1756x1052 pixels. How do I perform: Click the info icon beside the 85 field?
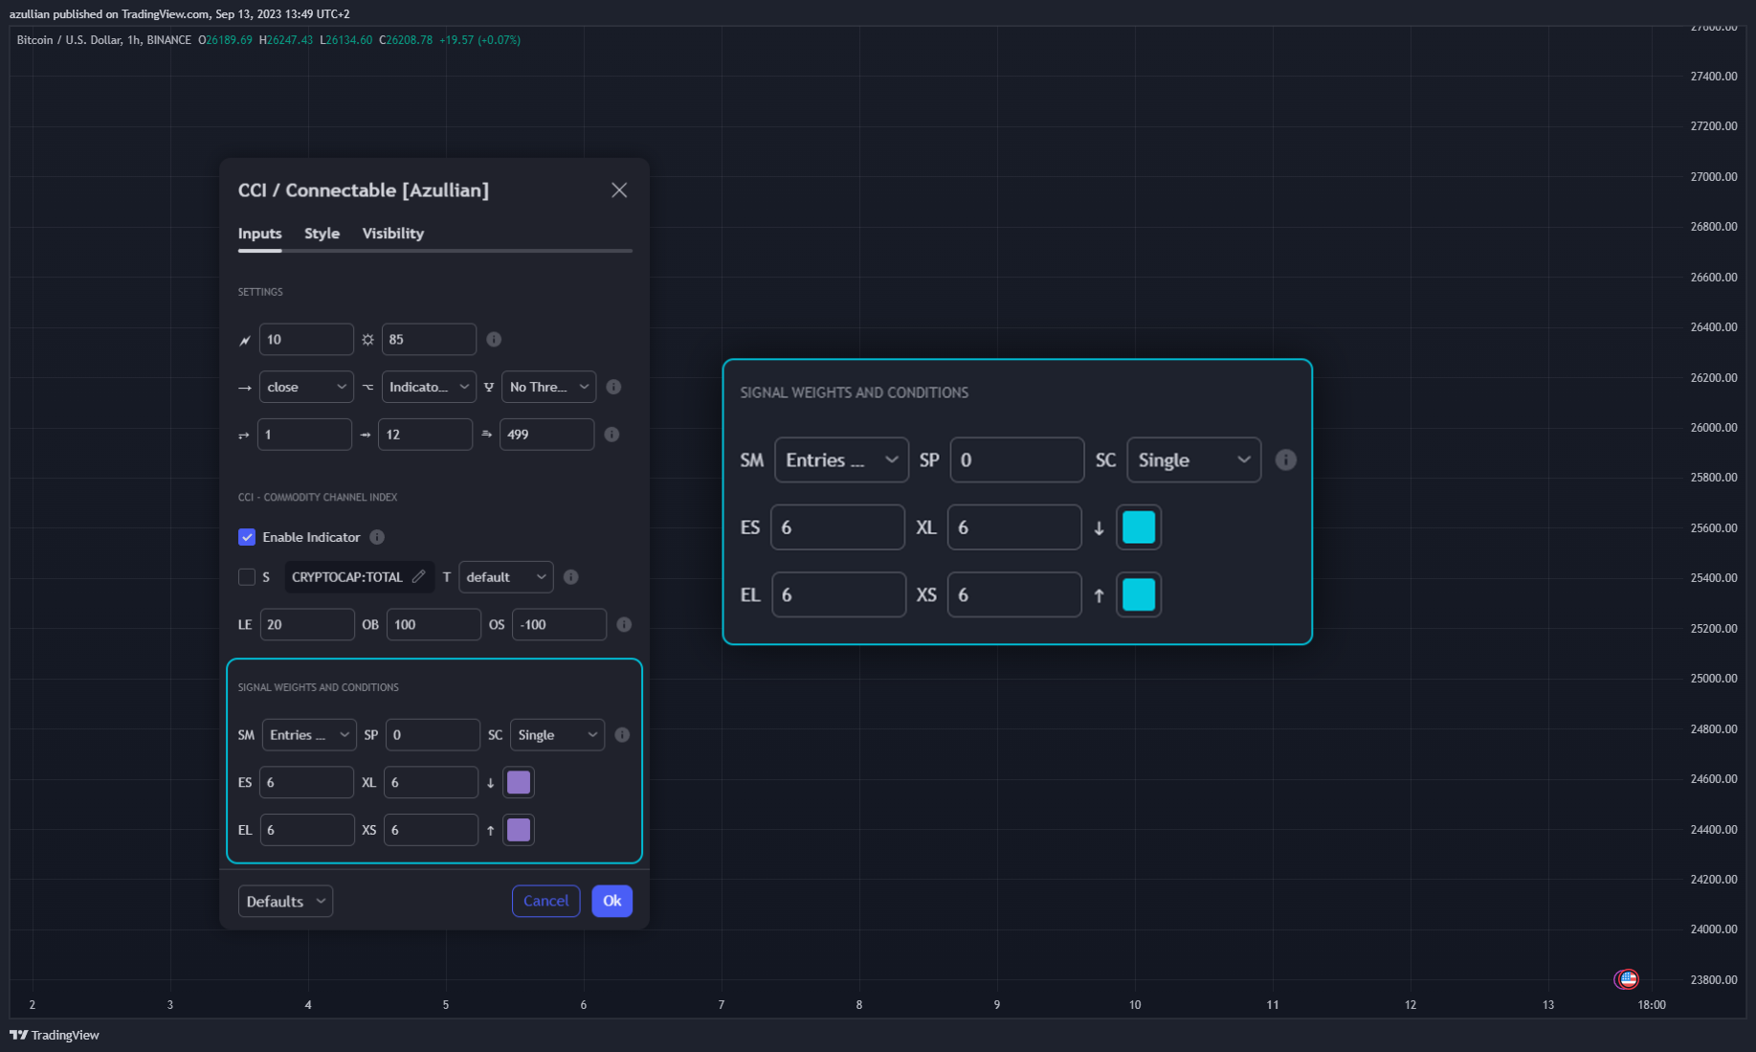[x=494, y=339]
